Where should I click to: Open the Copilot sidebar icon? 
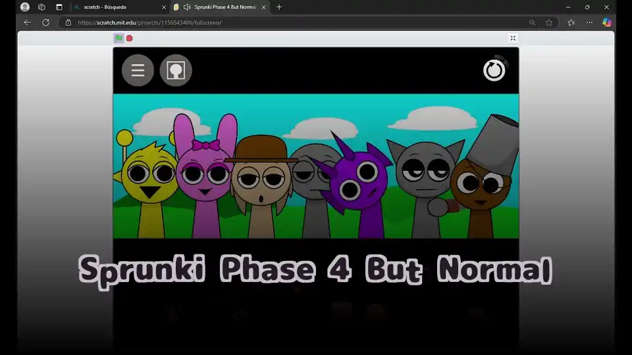click(607, 22)
